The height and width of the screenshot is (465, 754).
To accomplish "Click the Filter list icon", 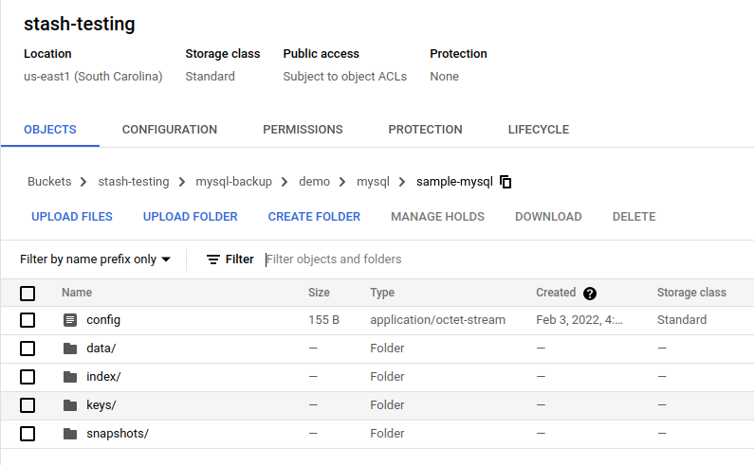I will click(x=213, y=259).
